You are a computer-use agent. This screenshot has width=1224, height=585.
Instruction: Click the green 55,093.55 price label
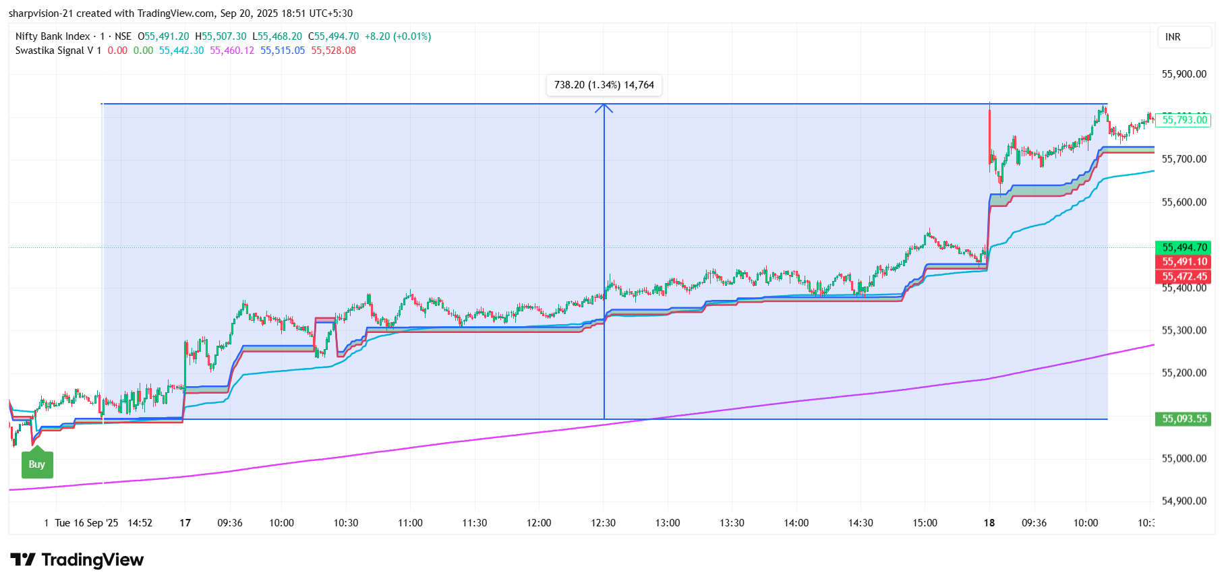click(1184, 419)
